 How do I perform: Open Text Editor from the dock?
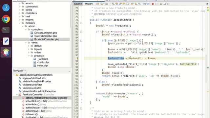click(x=6, y=41)
